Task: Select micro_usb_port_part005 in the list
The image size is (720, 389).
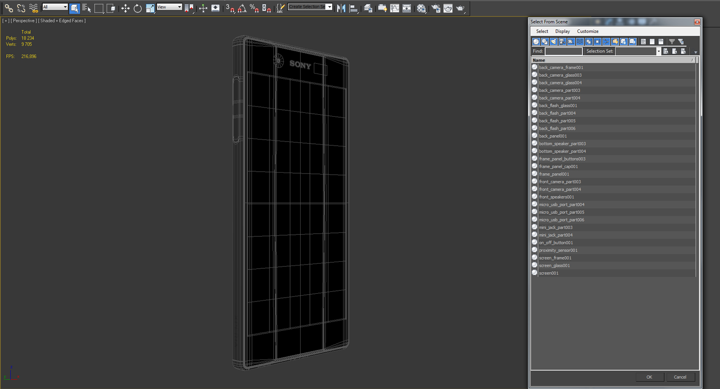Action: [x=613, y=212]
